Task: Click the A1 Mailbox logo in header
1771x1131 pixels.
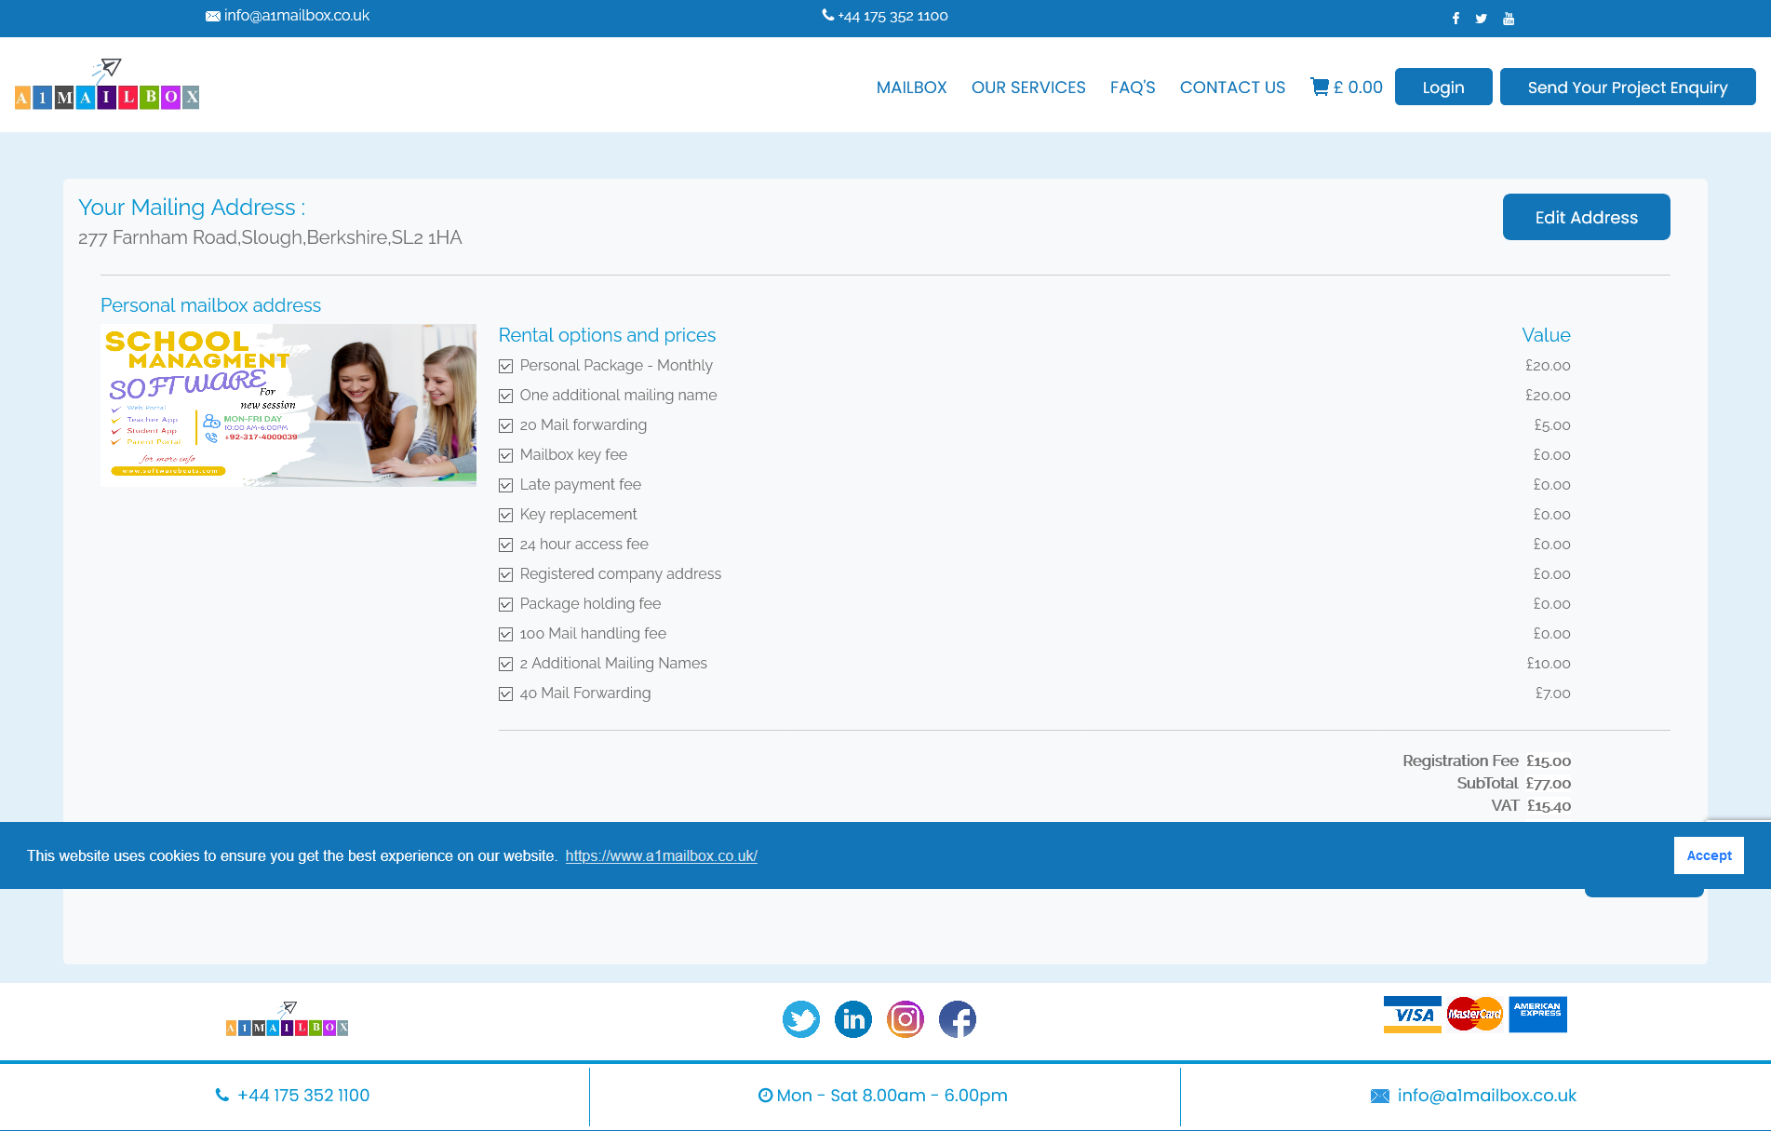Action: 107,85
